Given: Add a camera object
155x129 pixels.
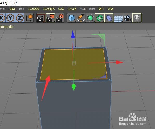Looking at the screenshot, I should (x=128, y=18).
